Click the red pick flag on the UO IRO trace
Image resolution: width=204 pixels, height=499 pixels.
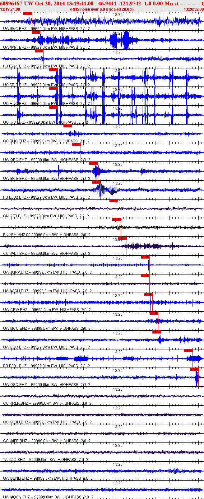[x=53, y=107]
